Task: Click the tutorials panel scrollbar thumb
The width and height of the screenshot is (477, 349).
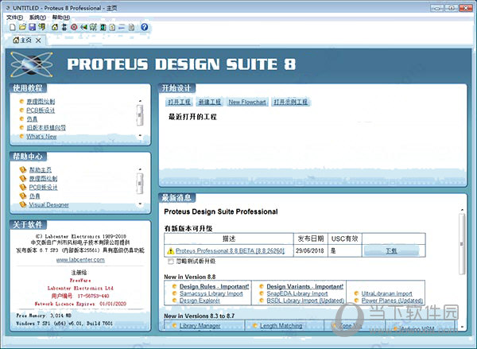Action: [140, 115]
